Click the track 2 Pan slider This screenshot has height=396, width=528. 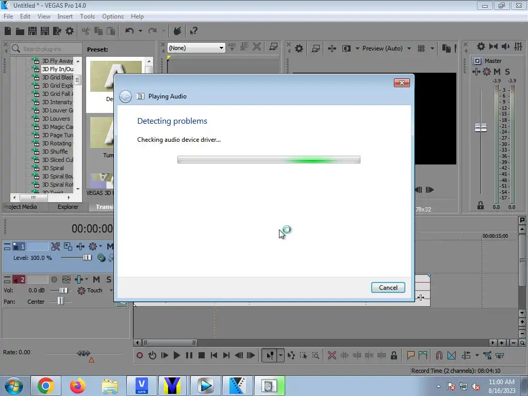60,301
